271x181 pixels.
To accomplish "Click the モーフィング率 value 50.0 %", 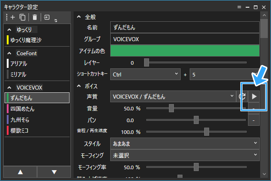I will tap(132, 167).
